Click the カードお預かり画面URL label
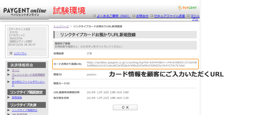 coord(68,64)
